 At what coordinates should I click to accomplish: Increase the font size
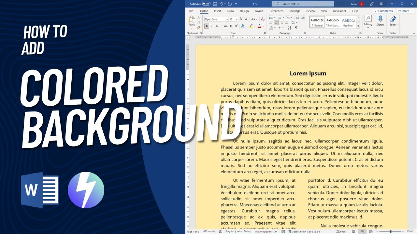241,19
